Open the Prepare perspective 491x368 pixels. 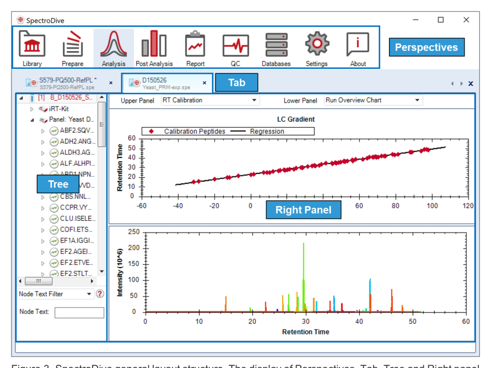pyautogui.click(x=72, y=48)
